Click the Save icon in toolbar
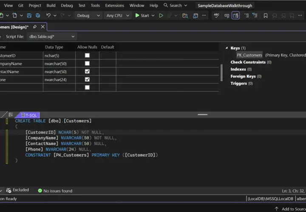Image resolution: width=306 pixels, height=212 pixels. click(x=29, y=16)
